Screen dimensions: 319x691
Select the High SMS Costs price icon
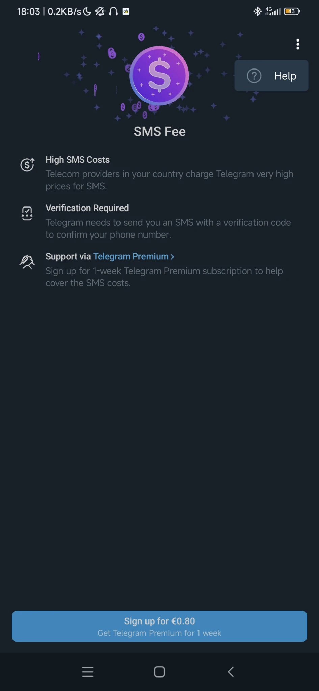pyautogui.click(x=27, y=165)
